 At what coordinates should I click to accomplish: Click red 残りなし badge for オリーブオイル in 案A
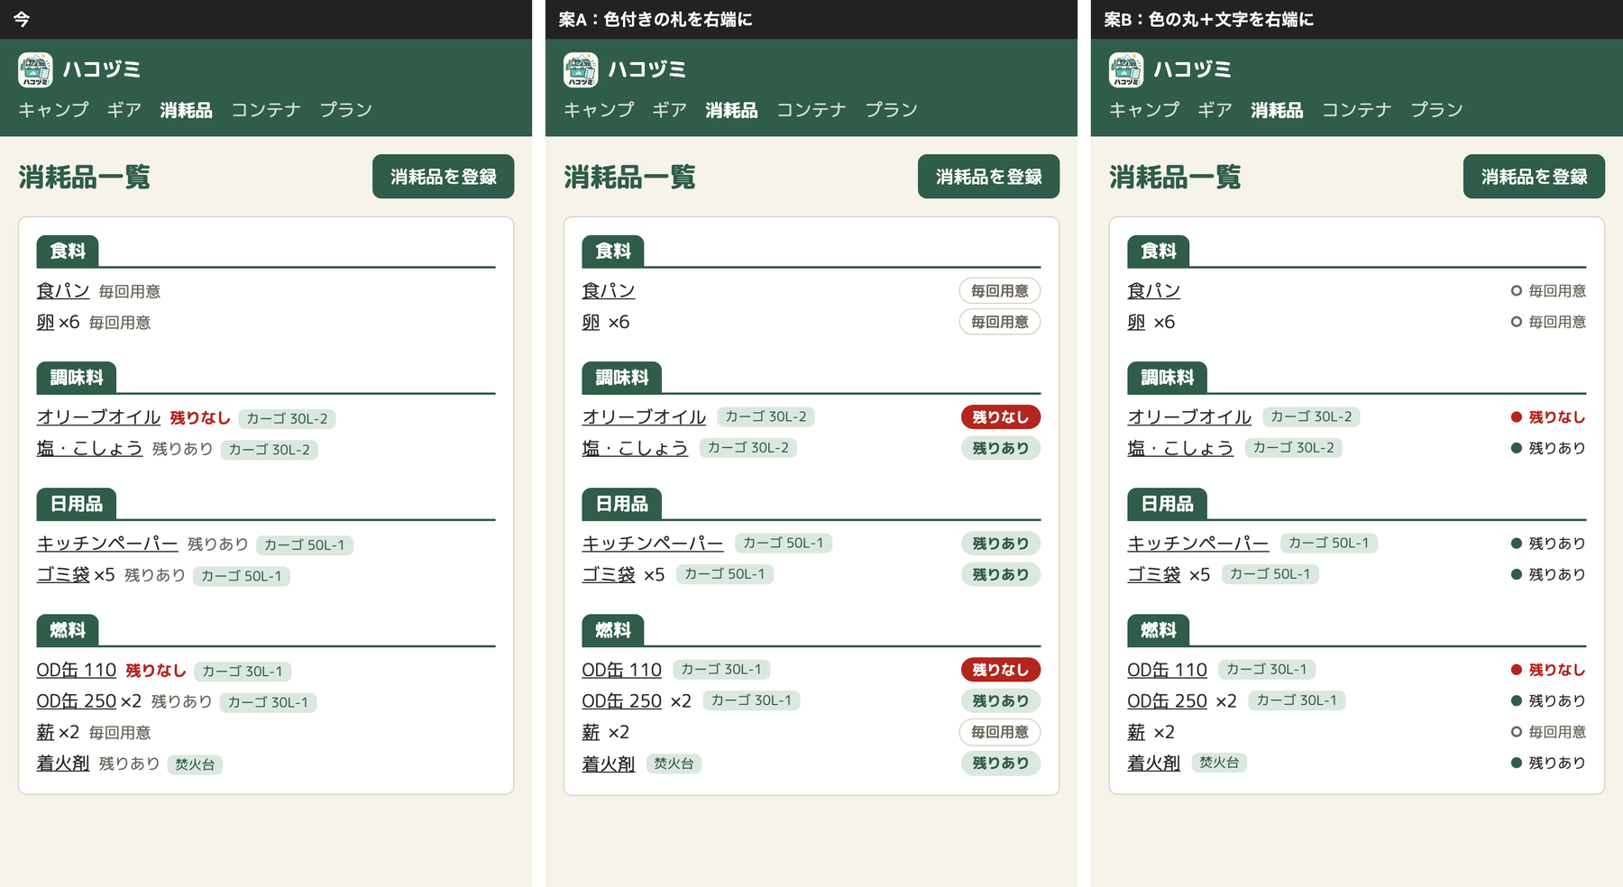1001,416
